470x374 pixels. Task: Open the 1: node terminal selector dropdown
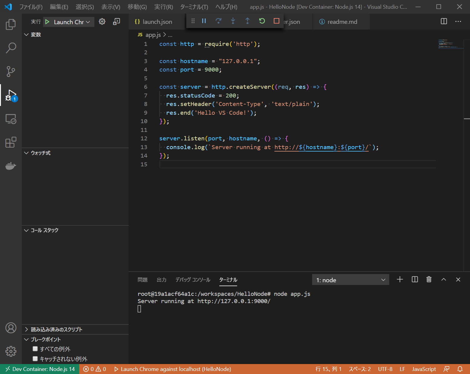click(351, 280)
